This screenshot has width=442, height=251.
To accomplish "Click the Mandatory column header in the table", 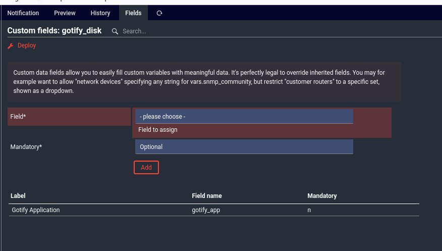I will (x=322, y=196).
